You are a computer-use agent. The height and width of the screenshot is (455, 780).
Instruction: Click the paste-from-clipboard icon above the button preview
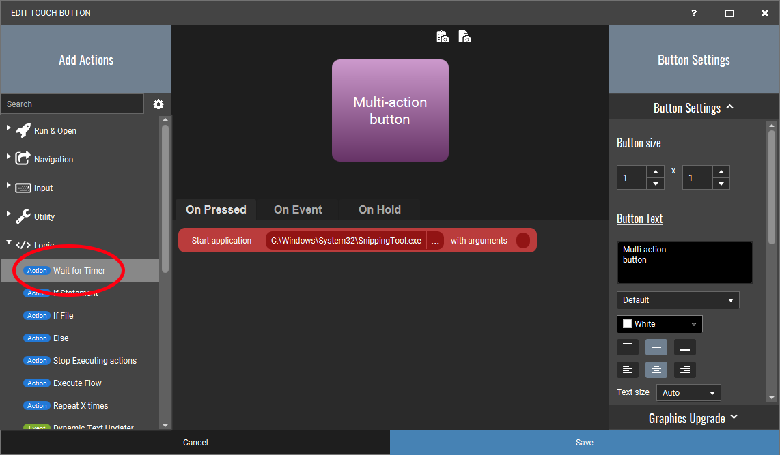443,37
